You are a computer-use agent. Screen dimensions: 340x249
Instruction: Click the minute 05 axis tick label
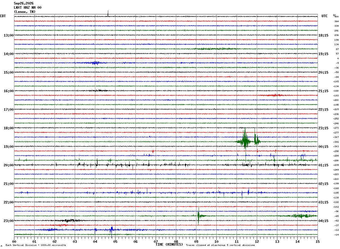tap(115, 241)
